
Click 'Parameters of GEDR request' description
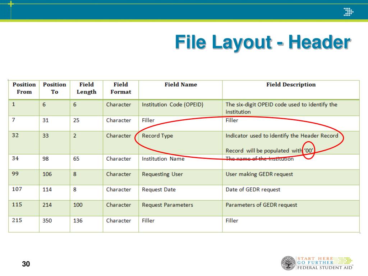261,205
